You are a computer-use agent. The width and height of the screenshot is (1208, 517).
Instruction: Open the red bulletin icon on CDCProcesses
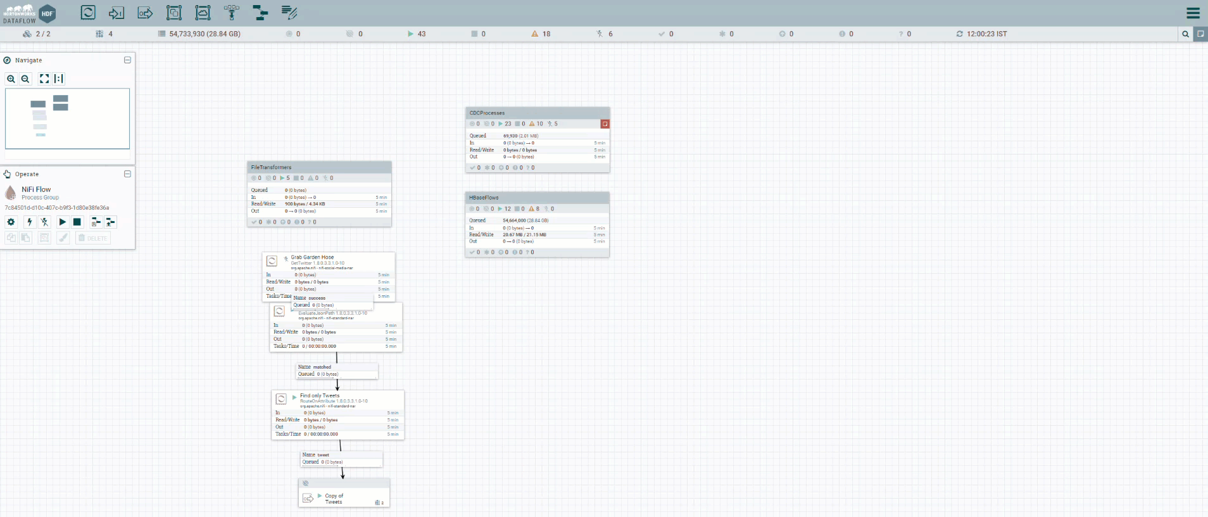605,124
